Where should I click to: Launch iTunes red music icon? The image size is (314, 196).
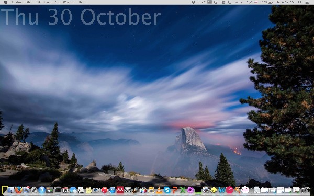(x=104, y=190)
